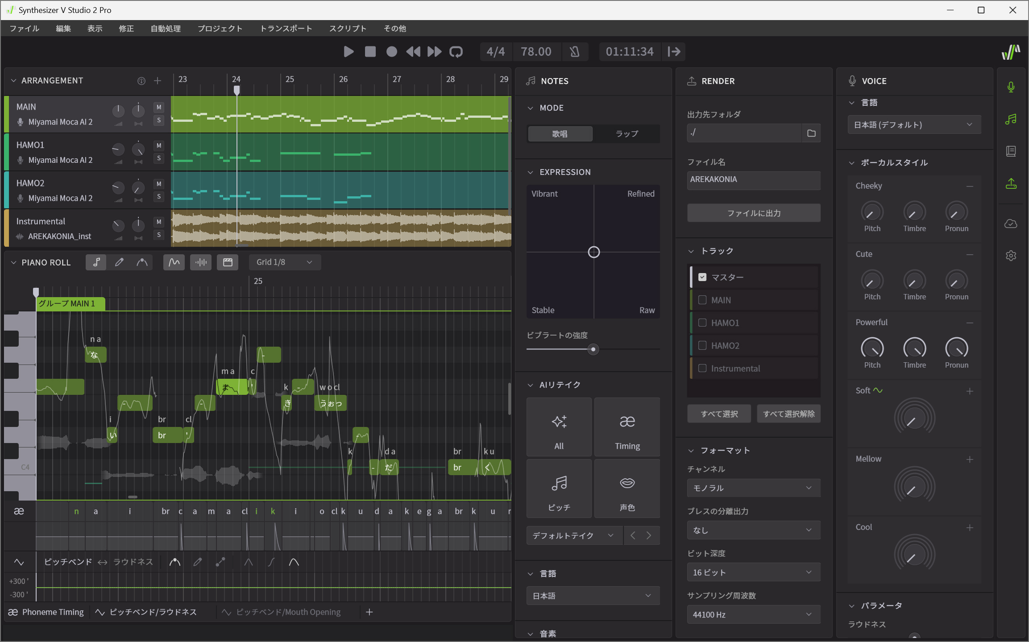Select the Timing AI retake option
1029x642 pixels.
coord(627,427)
